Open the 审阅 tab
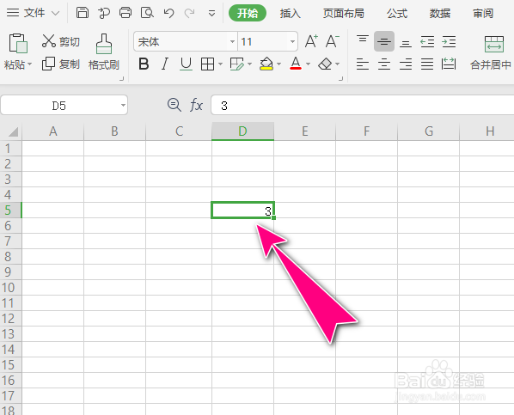 point(483,14)
